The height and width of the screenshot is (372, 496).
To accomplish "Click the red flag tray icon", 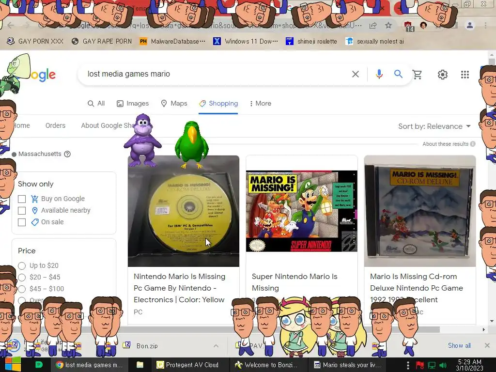I will 420,365.
